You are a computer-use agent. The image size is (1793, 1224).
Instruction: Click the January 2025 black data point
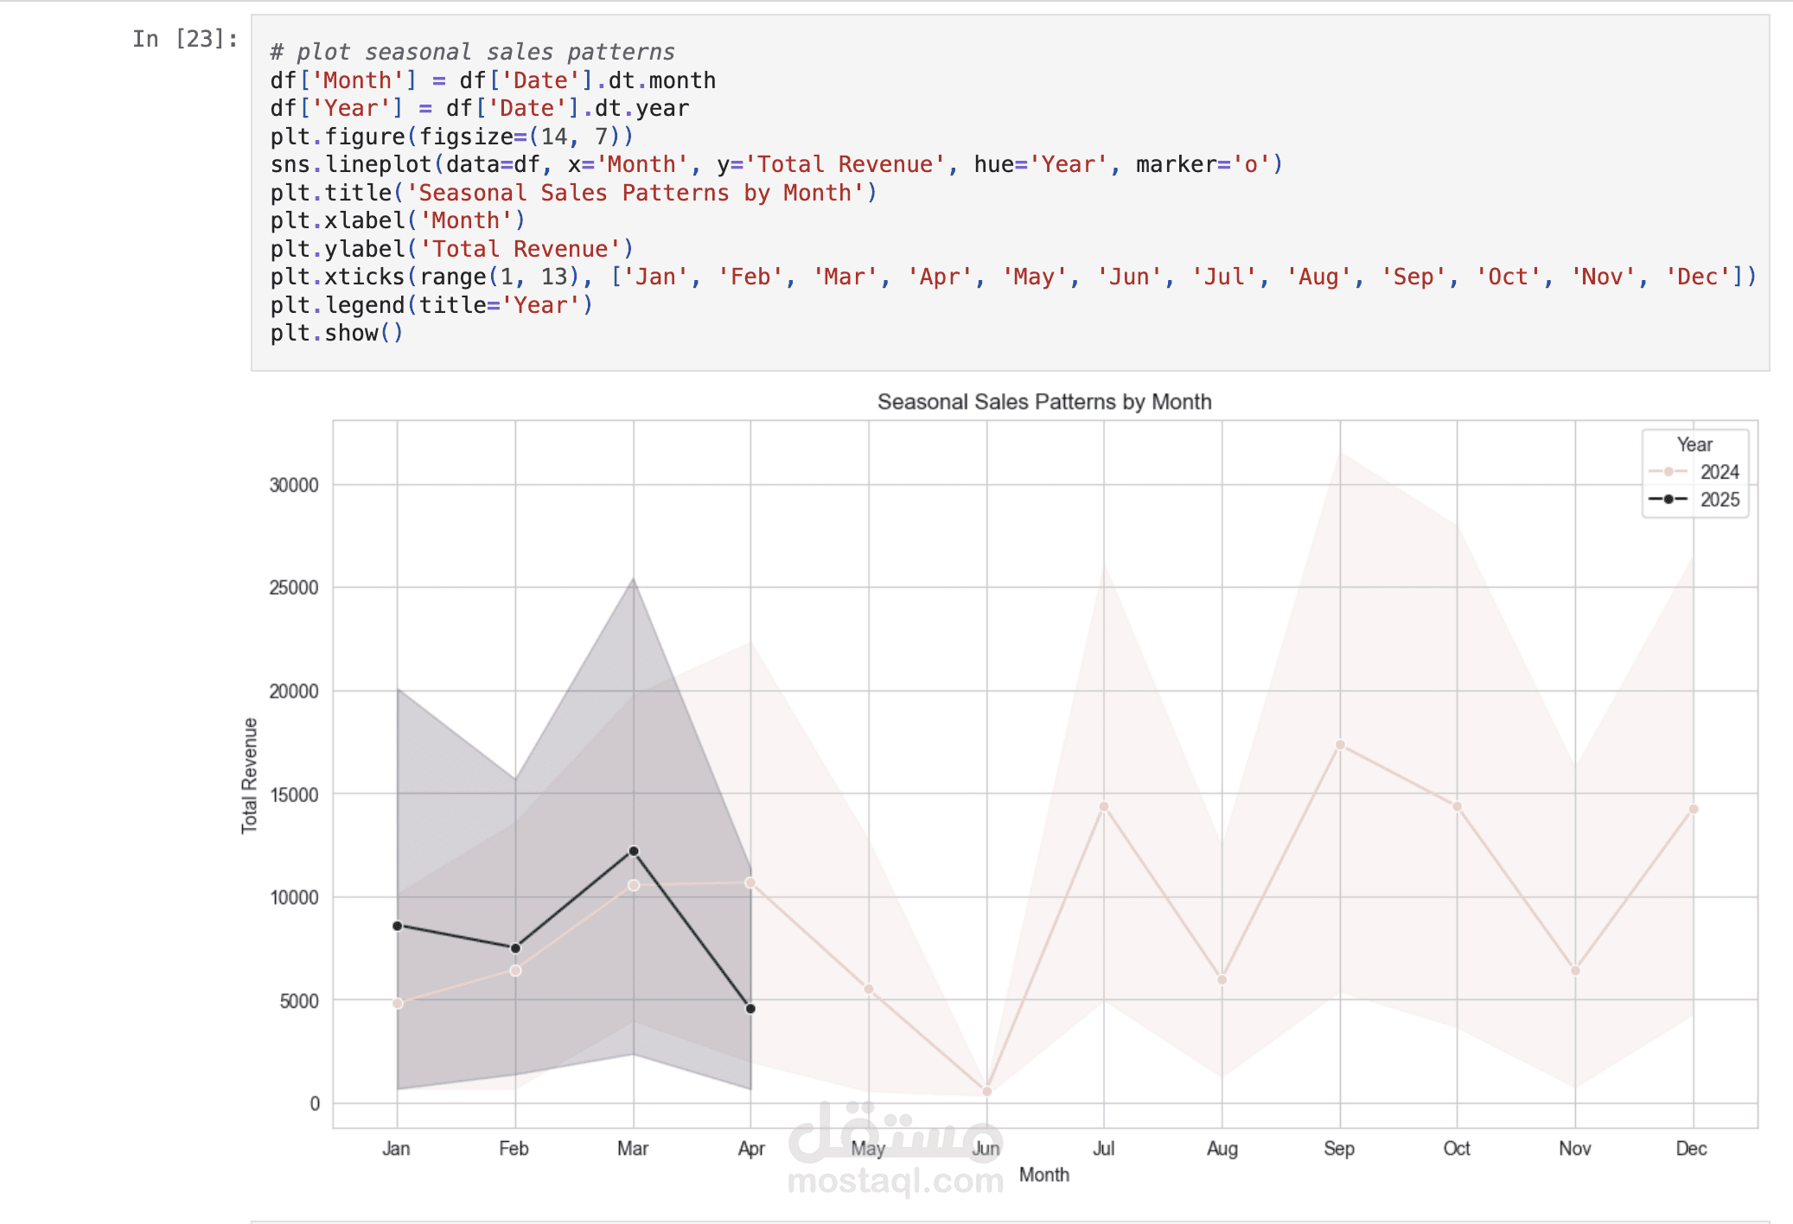click(398, 926)
